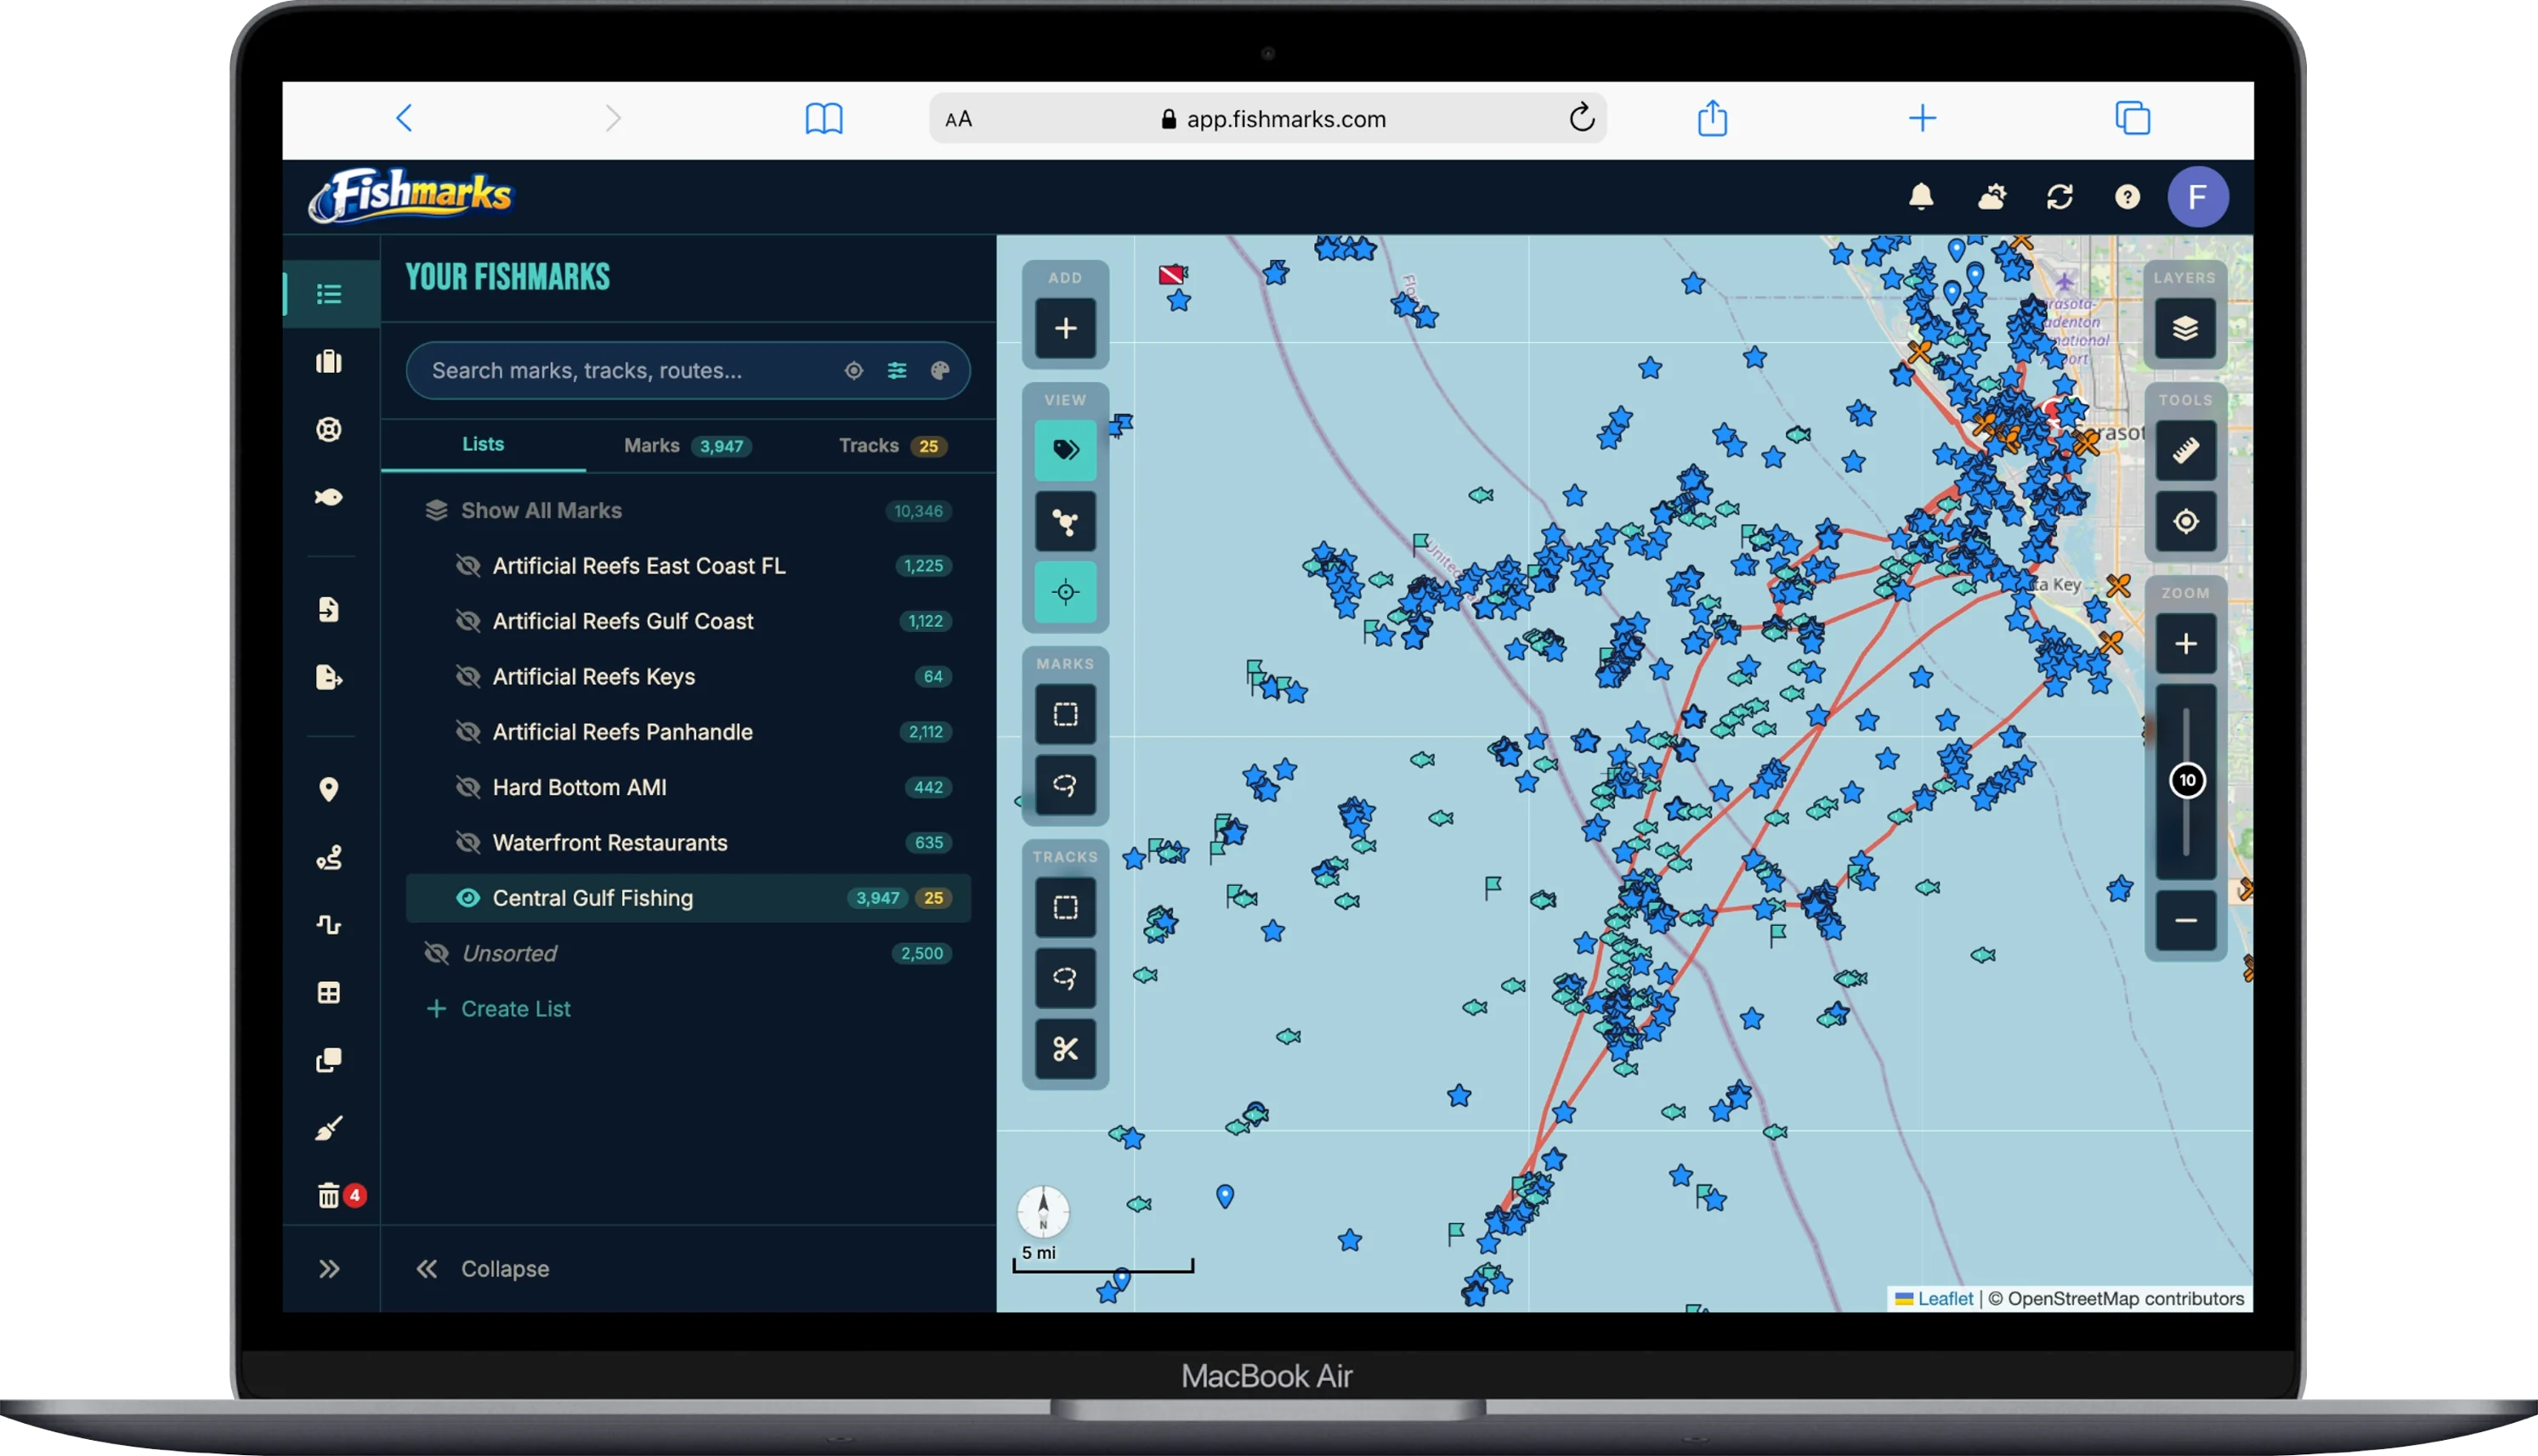Screen dimensions: 2538x1456
Task: Open the map layers button
Action: [2185, 329]
